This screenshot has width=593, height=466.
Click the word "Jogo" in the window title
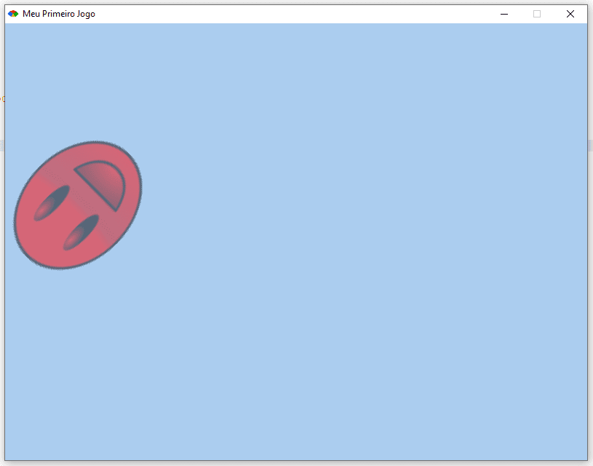click(x=85, y=15)
